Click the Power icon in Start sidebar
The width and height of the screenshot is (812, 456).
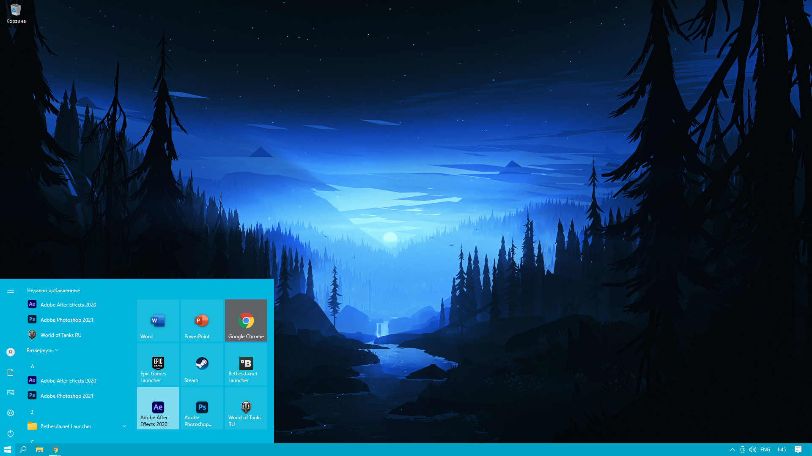point(11,433)
